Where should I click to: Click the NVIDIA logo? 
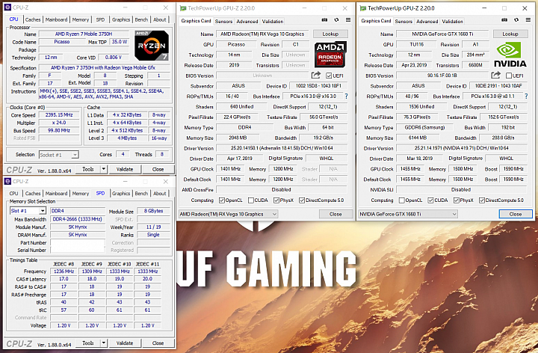pyautogui.click(x=510, y=55)
